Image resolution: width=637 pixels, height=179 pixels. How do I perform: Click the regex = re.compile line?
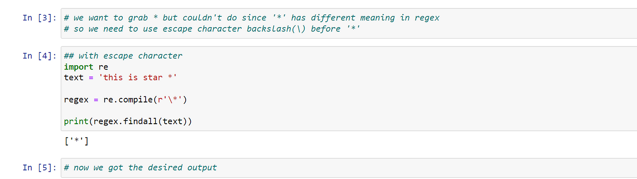click(x=126, y=99)
